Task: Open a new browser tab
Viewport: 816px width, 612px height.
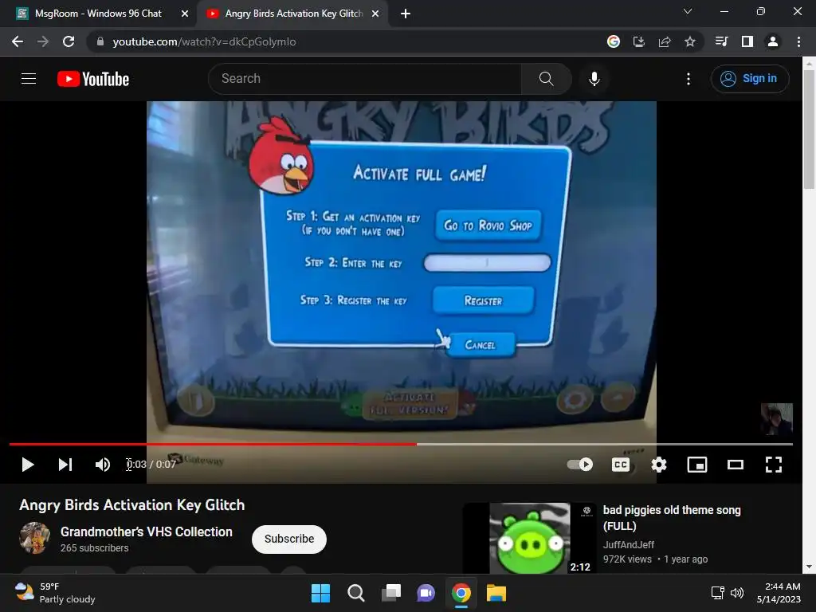Action: [x=406, y=14]
